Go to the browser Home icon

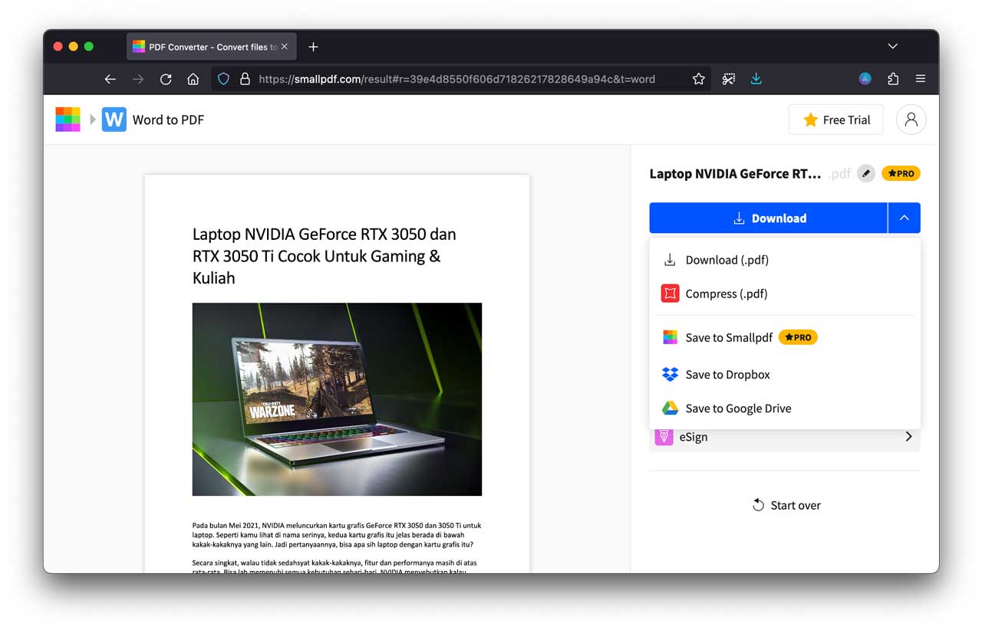193,79
